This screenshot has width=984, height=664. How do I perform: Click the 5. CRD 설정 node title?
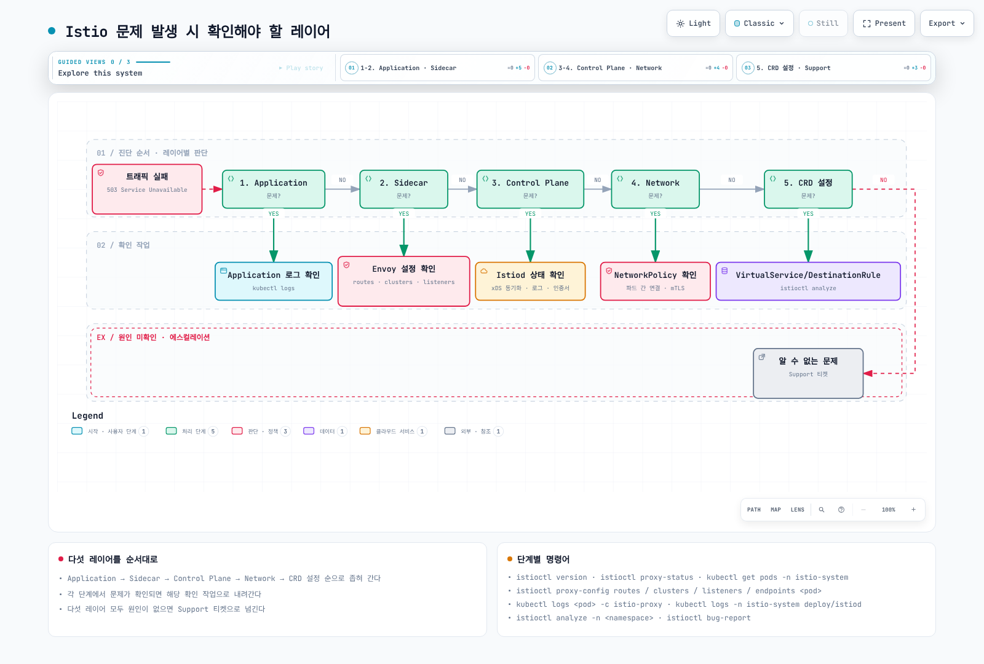(x=808, y=183)
